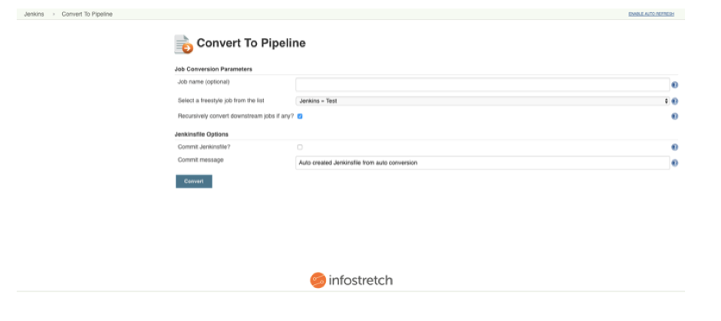Screen dimensions: 721x321
Task: Open help for the Job name field
Action: click(x=674, y=85)
